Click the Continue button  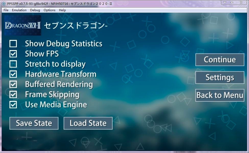coord(220,60)
